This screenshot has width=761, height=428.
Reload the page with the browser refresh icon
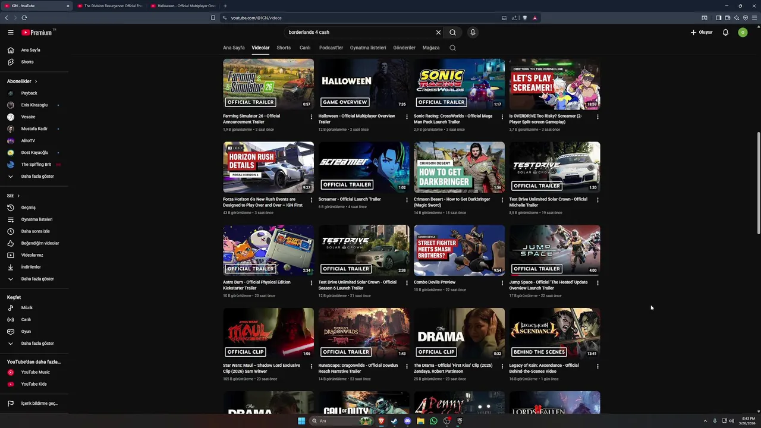tap(24, 18)
